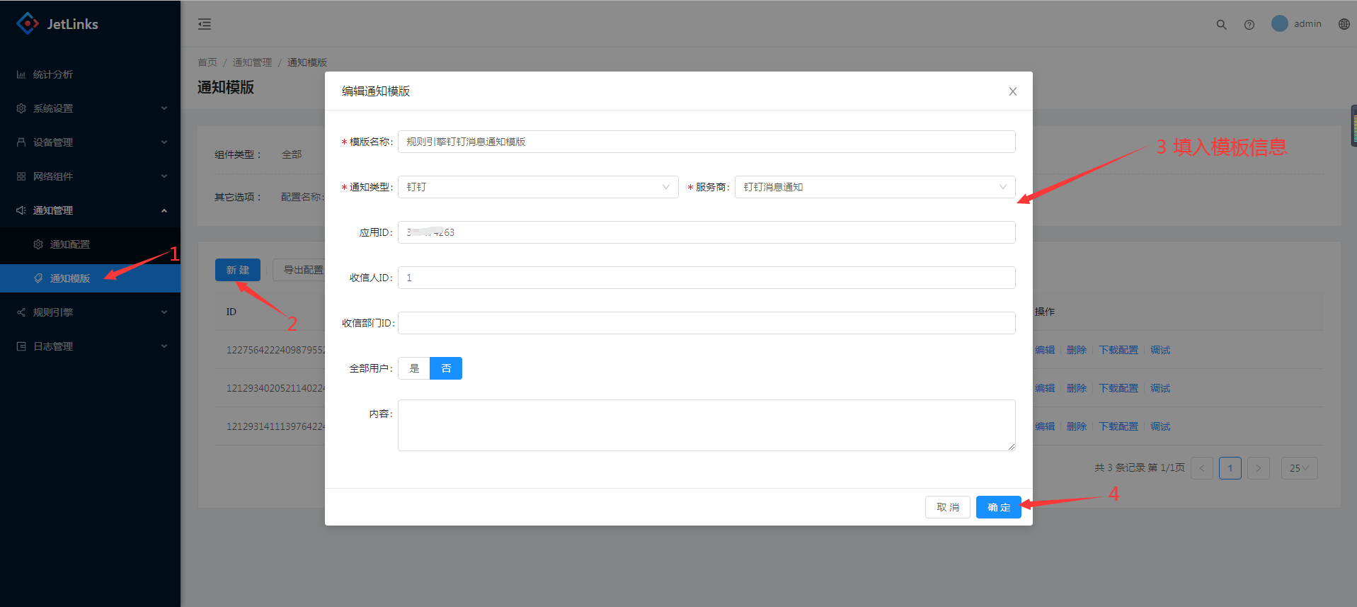This screenshot has width=1357, height=607.
Task: Click the 内容 text area
Action: pyautogui.click(x=706, y=425)
